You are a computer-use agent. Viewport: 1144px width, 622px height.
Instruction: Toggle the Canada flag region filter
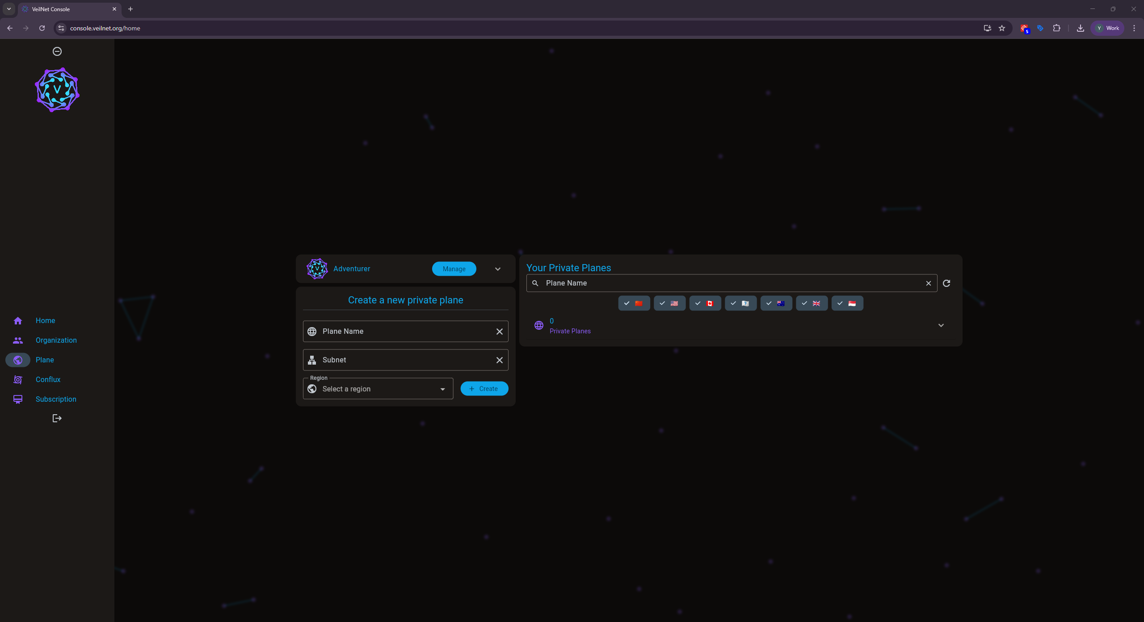[x=705, y=303]
